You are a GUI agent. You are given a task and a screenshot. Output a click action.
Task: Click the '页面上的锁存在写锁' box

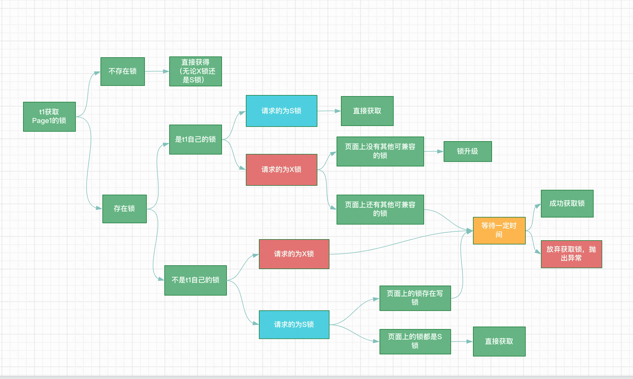[x=415, y=298]
